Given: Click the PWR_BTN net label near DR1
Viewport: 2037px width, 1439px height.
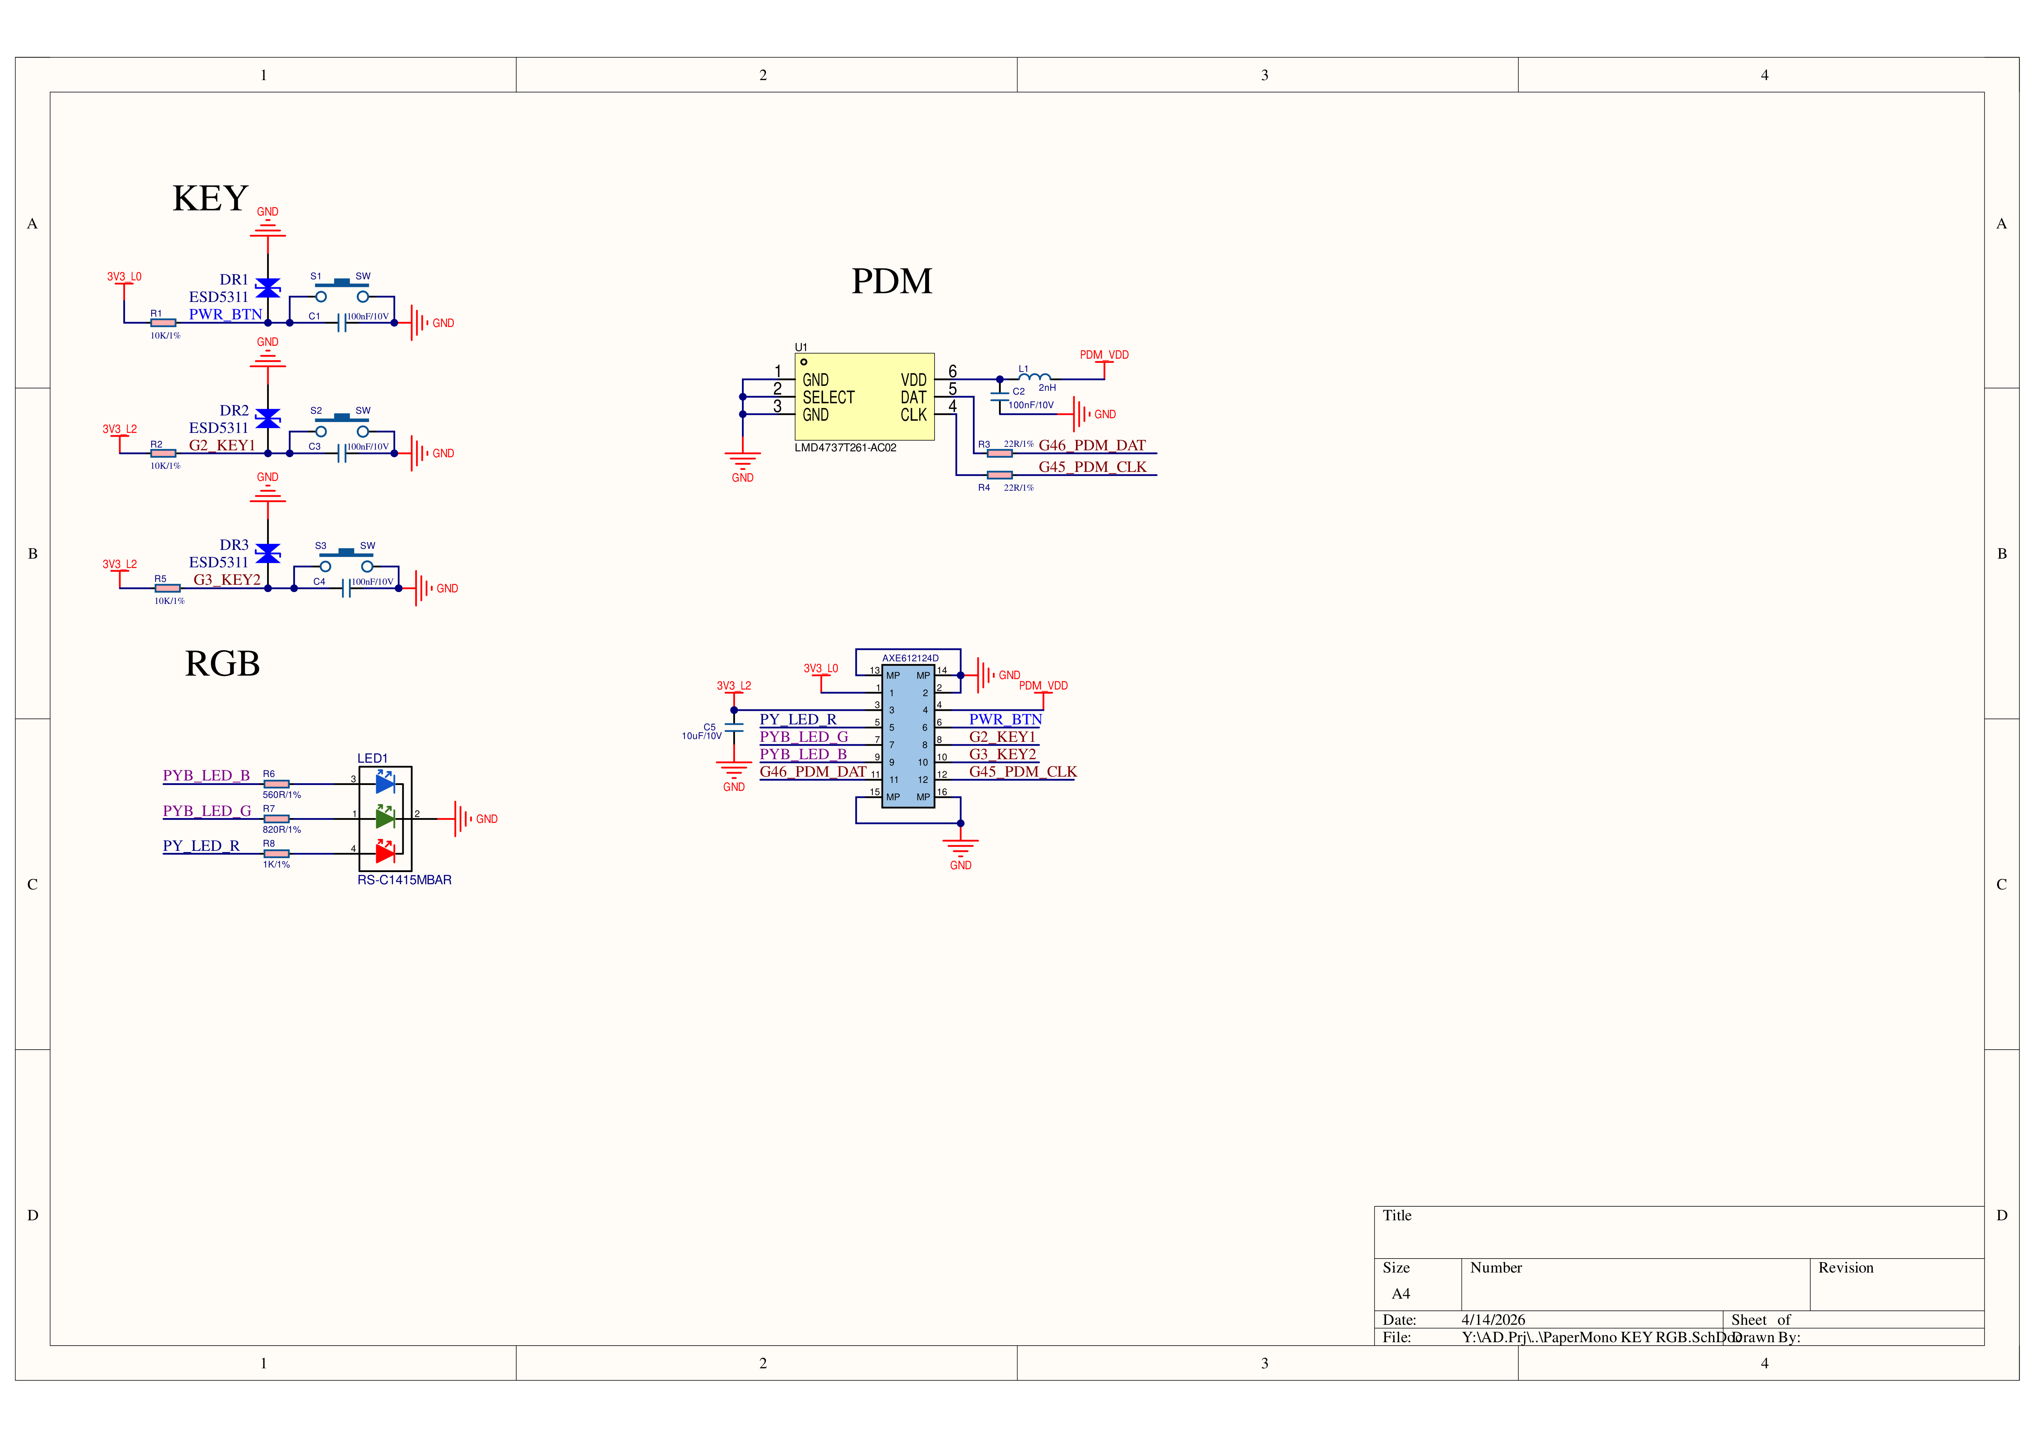Looking at the screenshot, I should pyautogui.click(x=225, y=314).
